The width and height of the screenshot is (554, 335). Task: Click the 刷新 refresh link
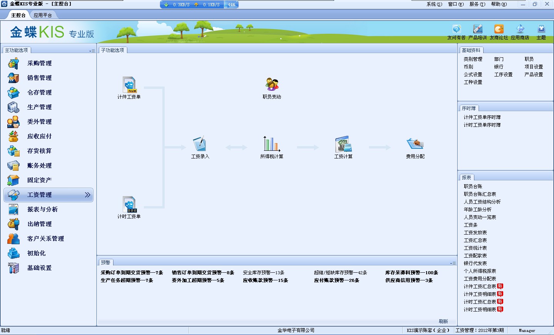click(444, 322)
